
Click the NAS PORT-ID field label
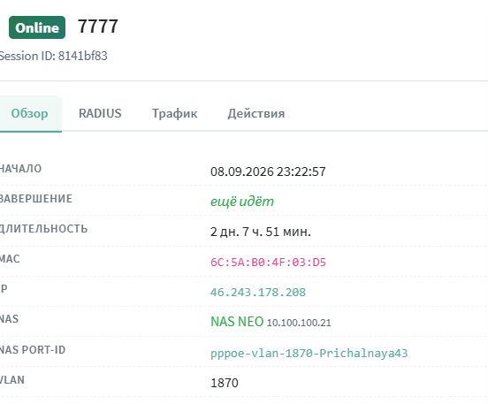tap(33, 350)
